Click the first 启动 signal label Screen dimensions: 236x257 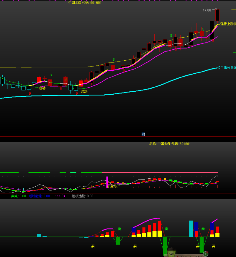[42, 88]
